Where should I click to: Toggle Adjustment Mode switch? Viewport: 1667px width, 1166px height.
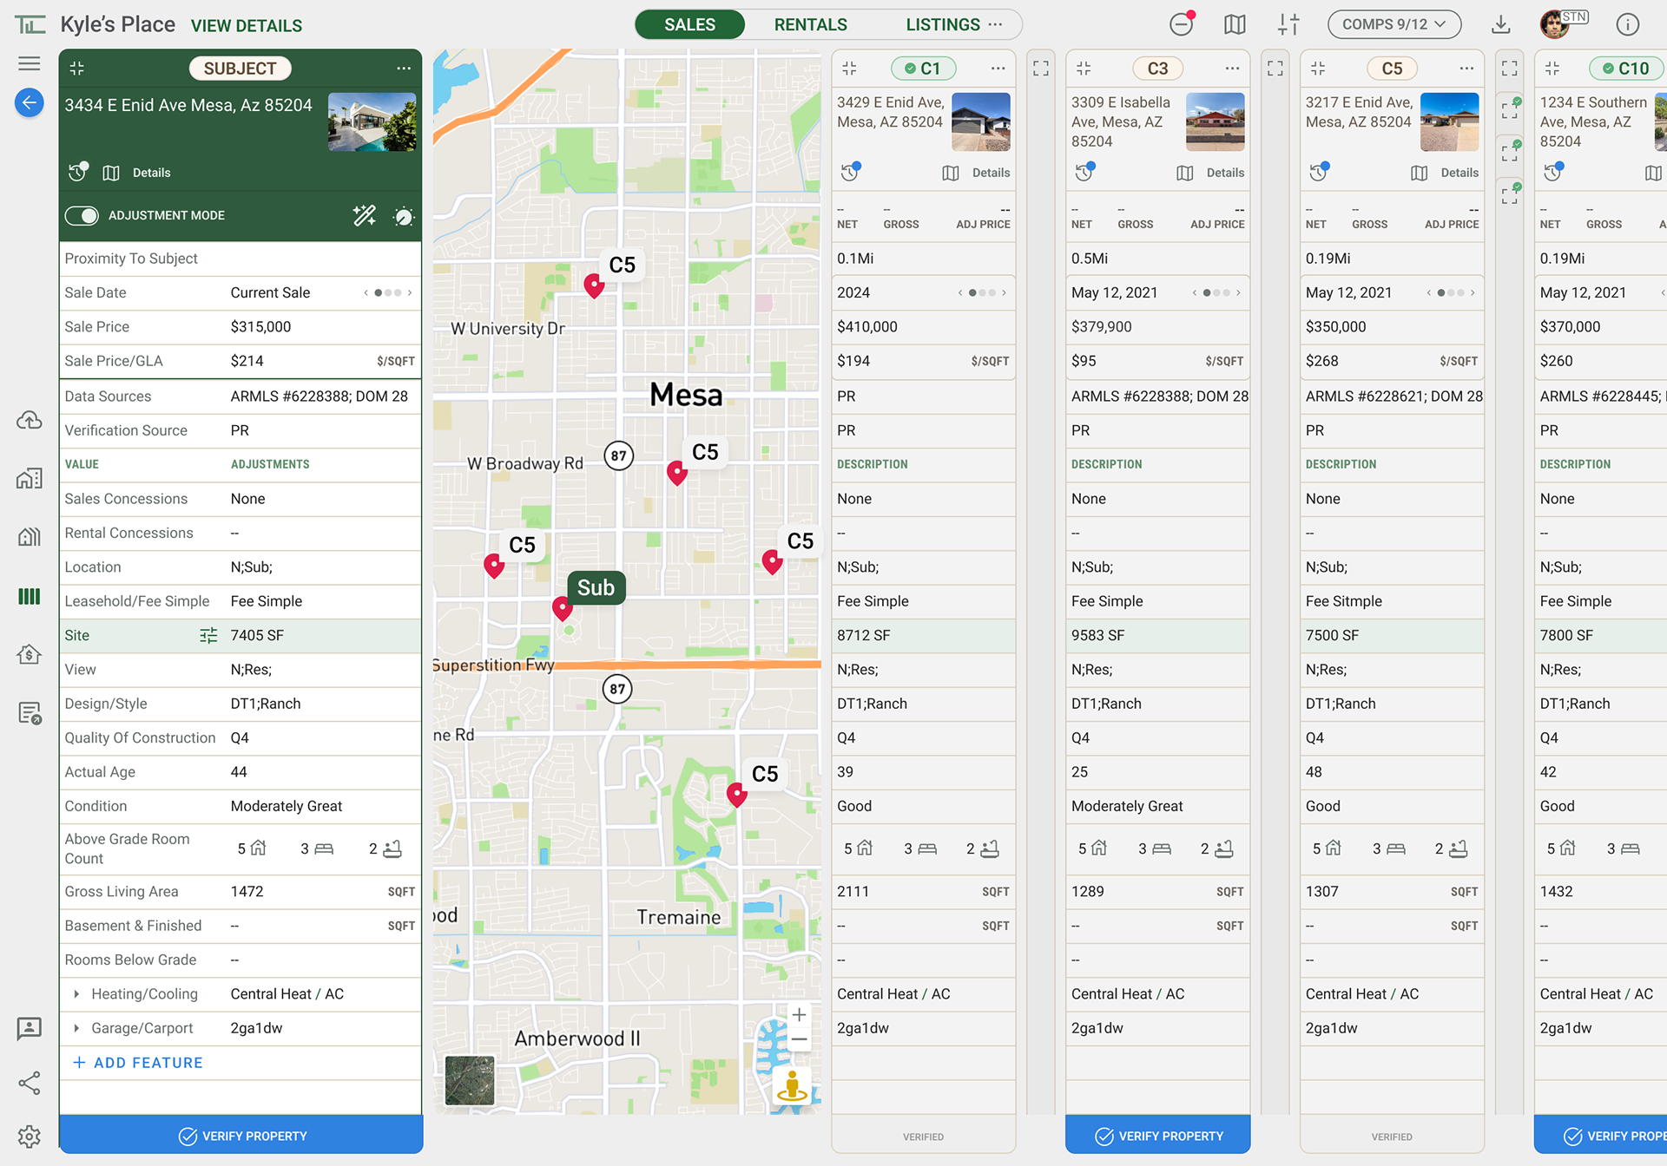[82, 215]
